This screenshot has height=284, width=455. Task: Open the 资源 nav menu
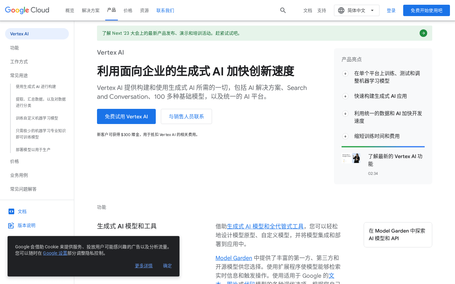tap(144, 10)
